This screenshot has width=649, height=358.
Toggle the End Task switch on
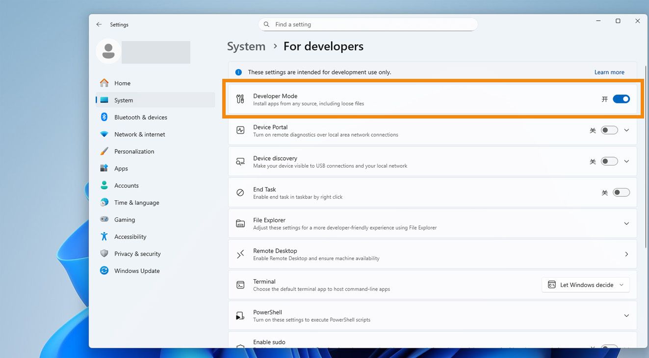click(x=621, y=192)
